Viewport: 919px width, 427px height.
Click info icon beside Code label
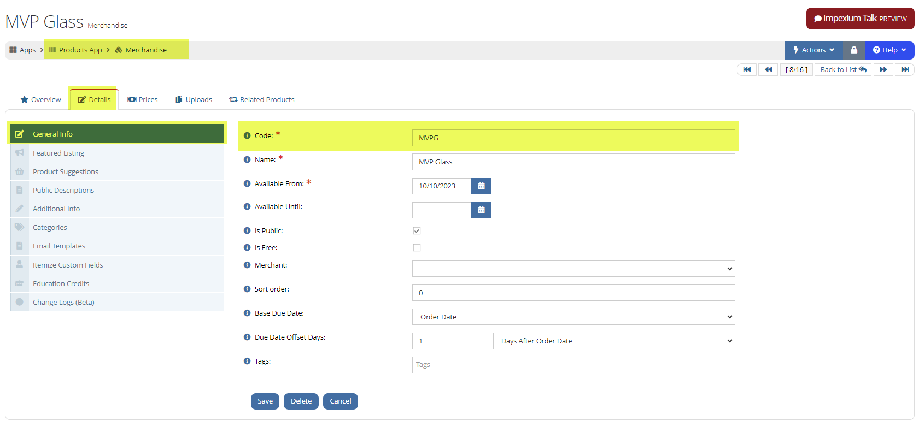click(247, 135)
